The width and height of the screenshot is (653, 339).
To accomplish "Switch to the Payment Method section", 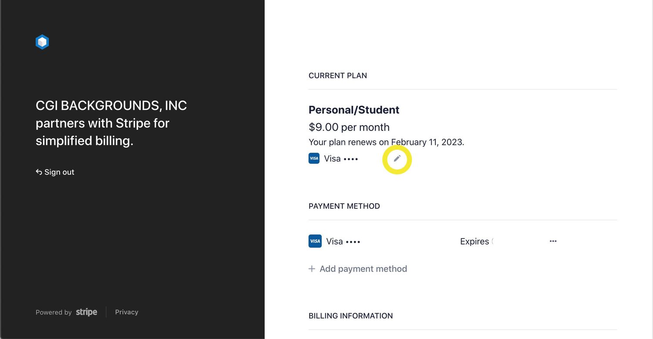I will coord(344,206).
